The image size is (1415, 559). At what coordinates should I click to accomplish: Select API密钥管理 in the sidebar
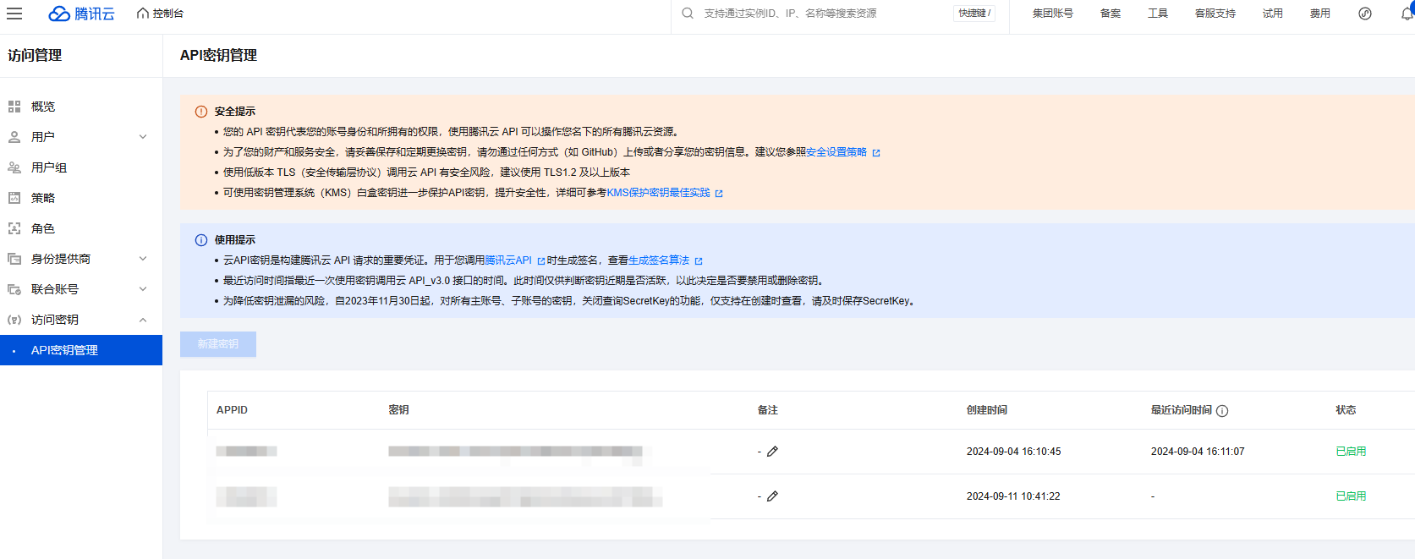coord(64,350)
